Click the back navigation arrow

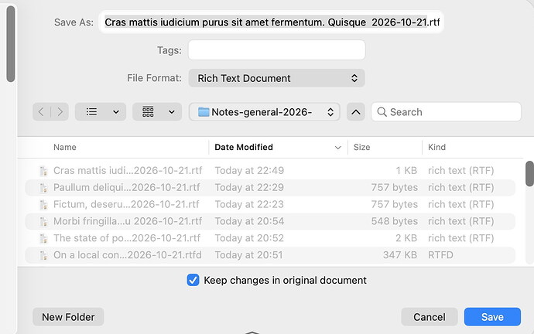(x=41, y=112)
